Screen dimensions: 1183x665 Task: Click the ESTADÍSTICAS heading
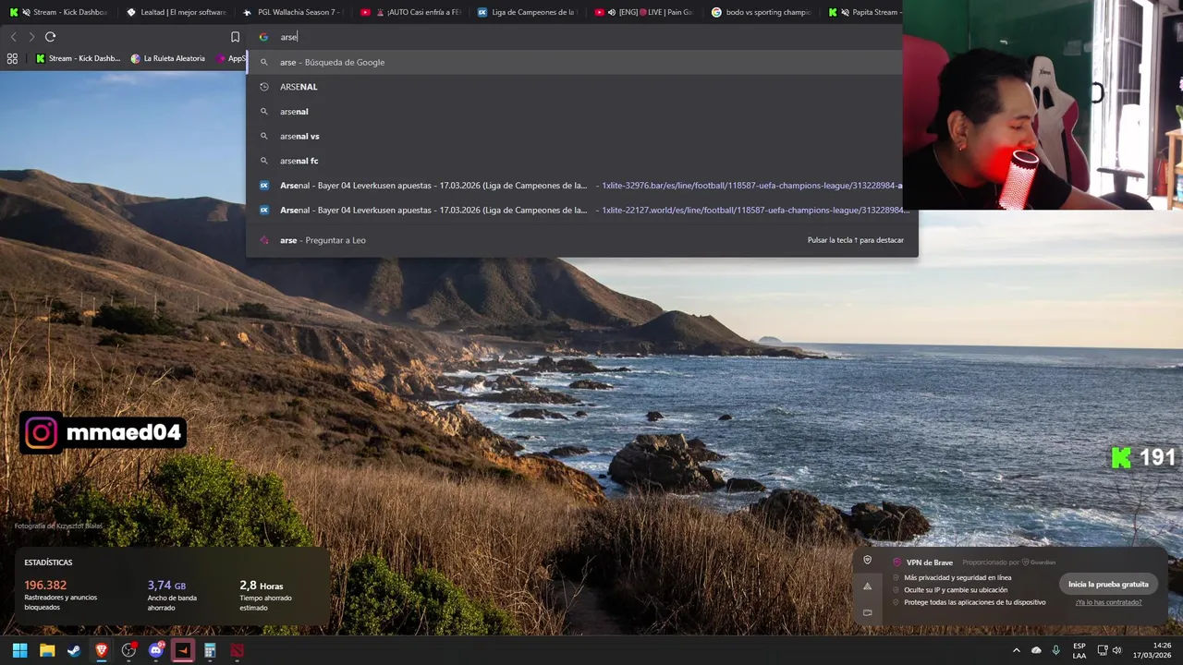click(x=48, y=562)
